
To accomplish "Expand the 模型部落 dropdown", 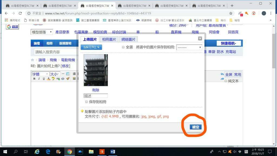I will click(42, 32).
